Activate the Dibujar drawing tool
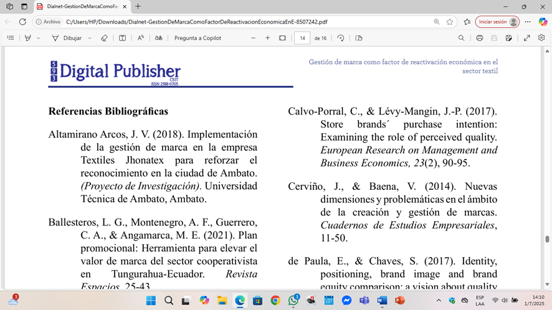552x310 pixels. click(x=67, y=38)
